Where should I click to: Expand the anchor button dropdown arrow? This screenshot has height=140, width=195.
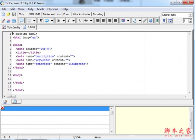139,21
